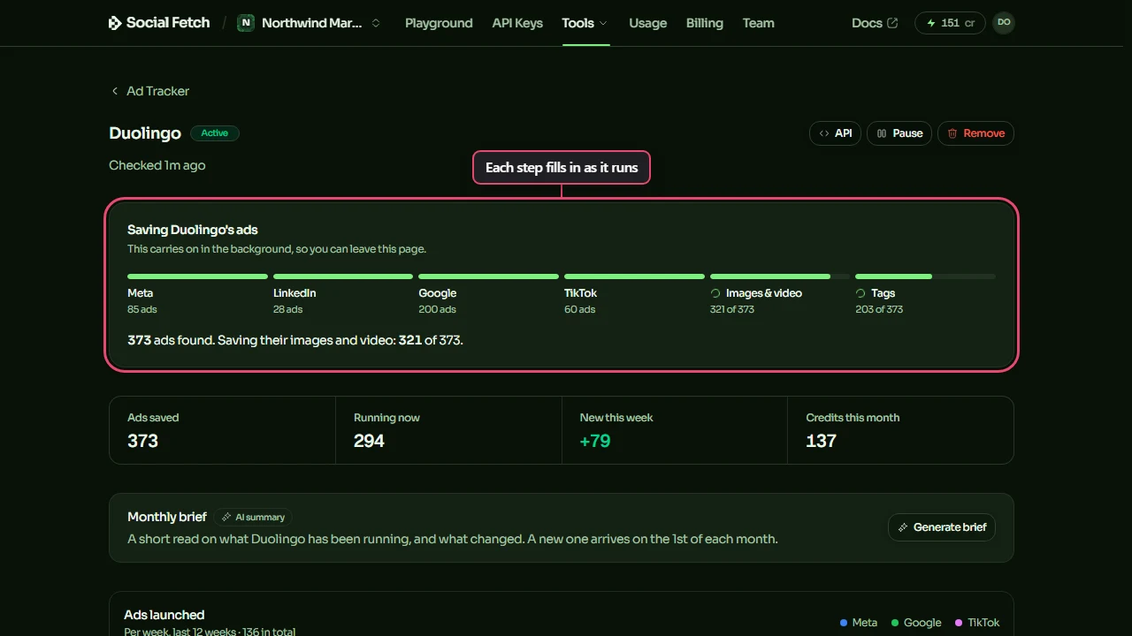Click the Active status badge
The image size is (1132, 636).
(215, 133)
